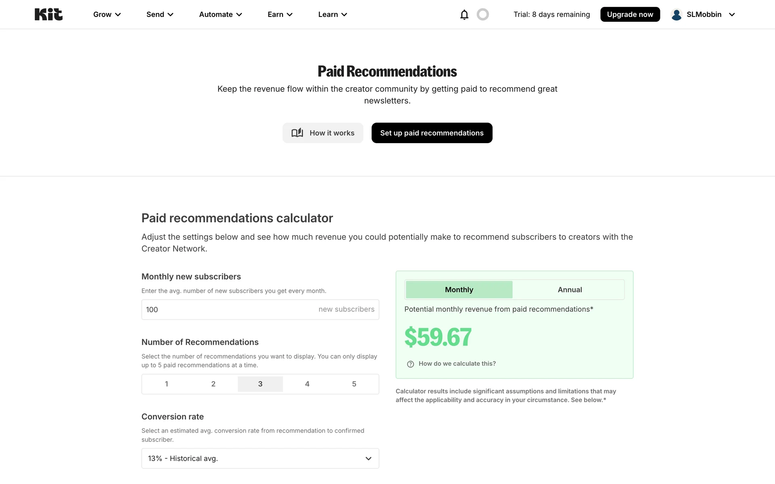The width and height of the screenshot is (775, 484).
Task: Click the SLMobbin profile avatar
Action: (x=677, y=15)
